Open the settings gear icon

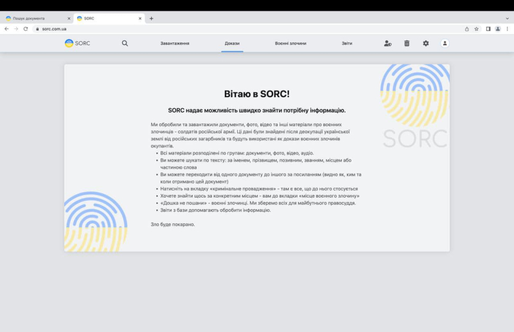point(426,43)
